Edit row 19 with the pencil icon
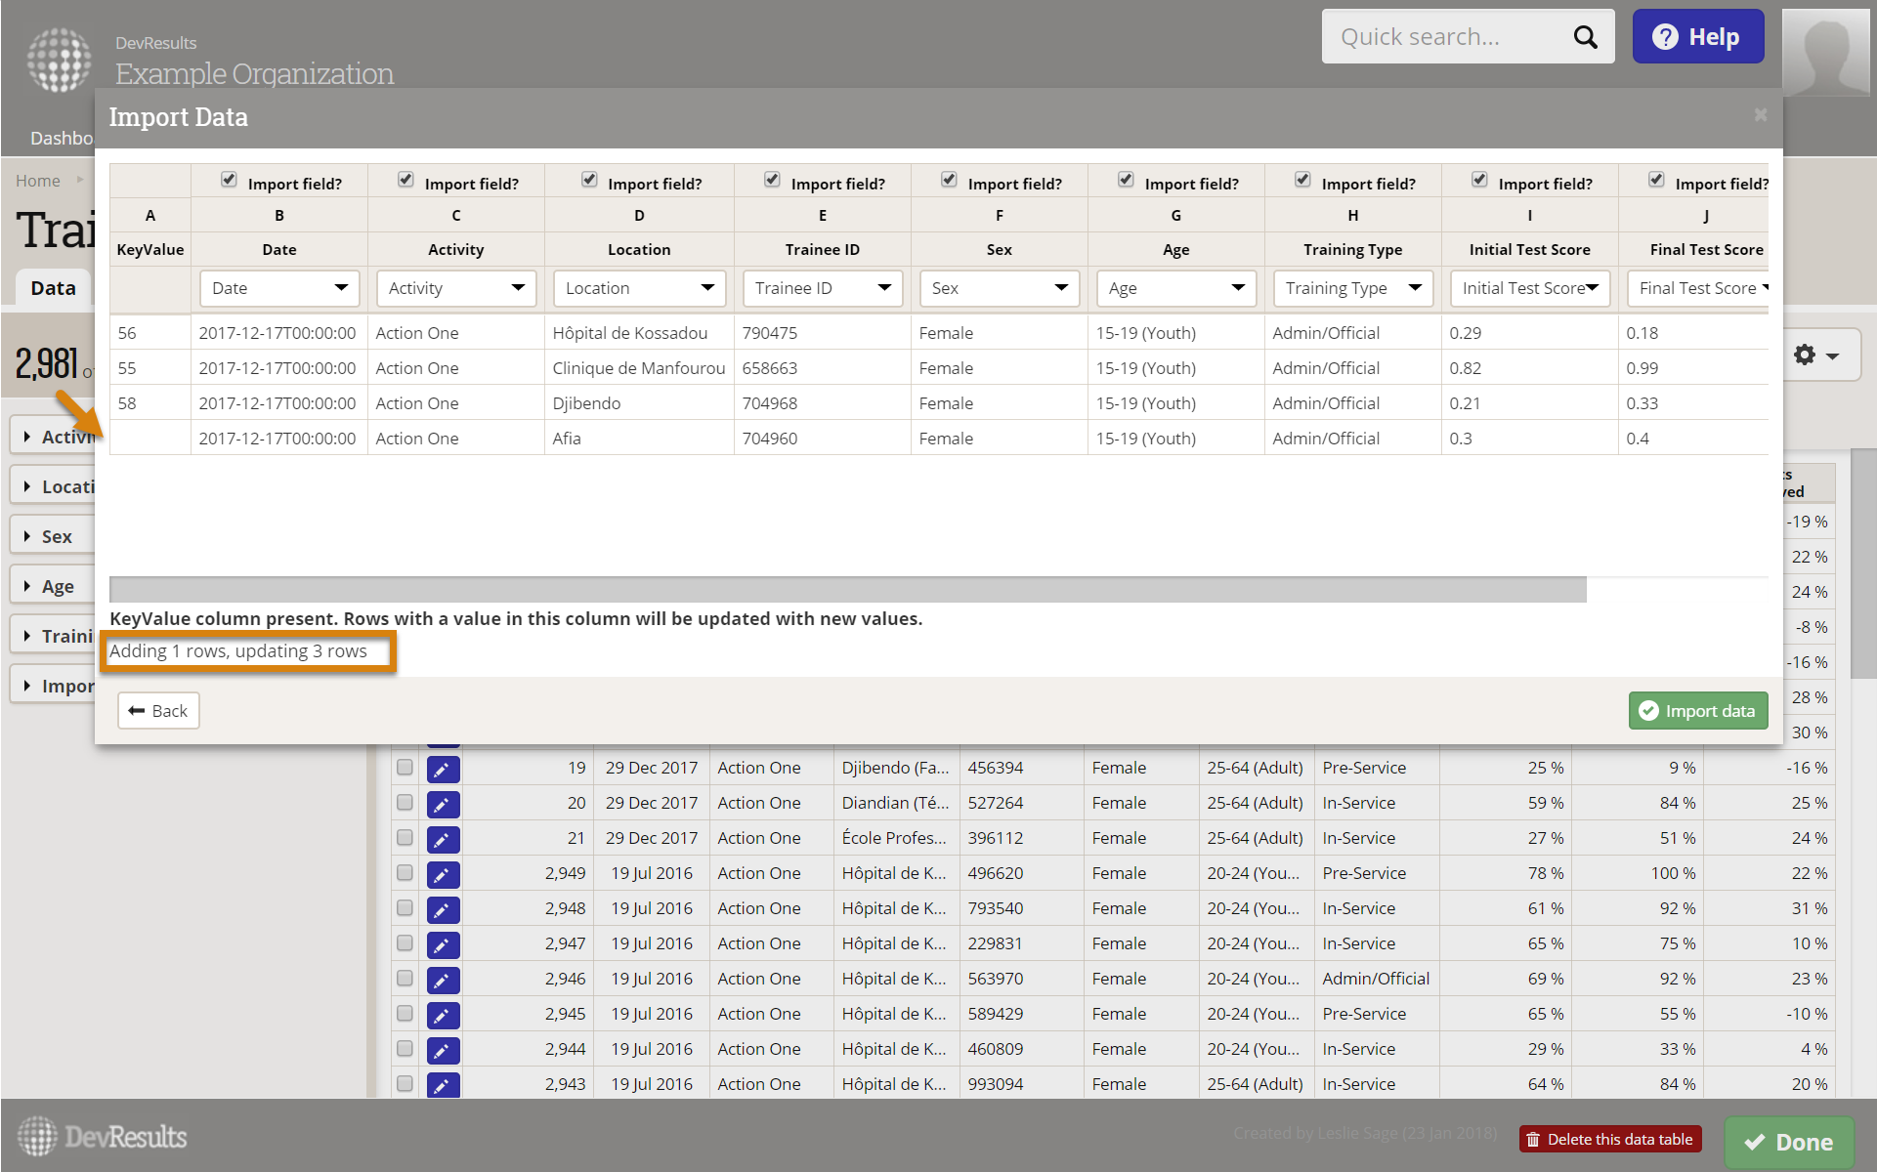 [443, 769]
